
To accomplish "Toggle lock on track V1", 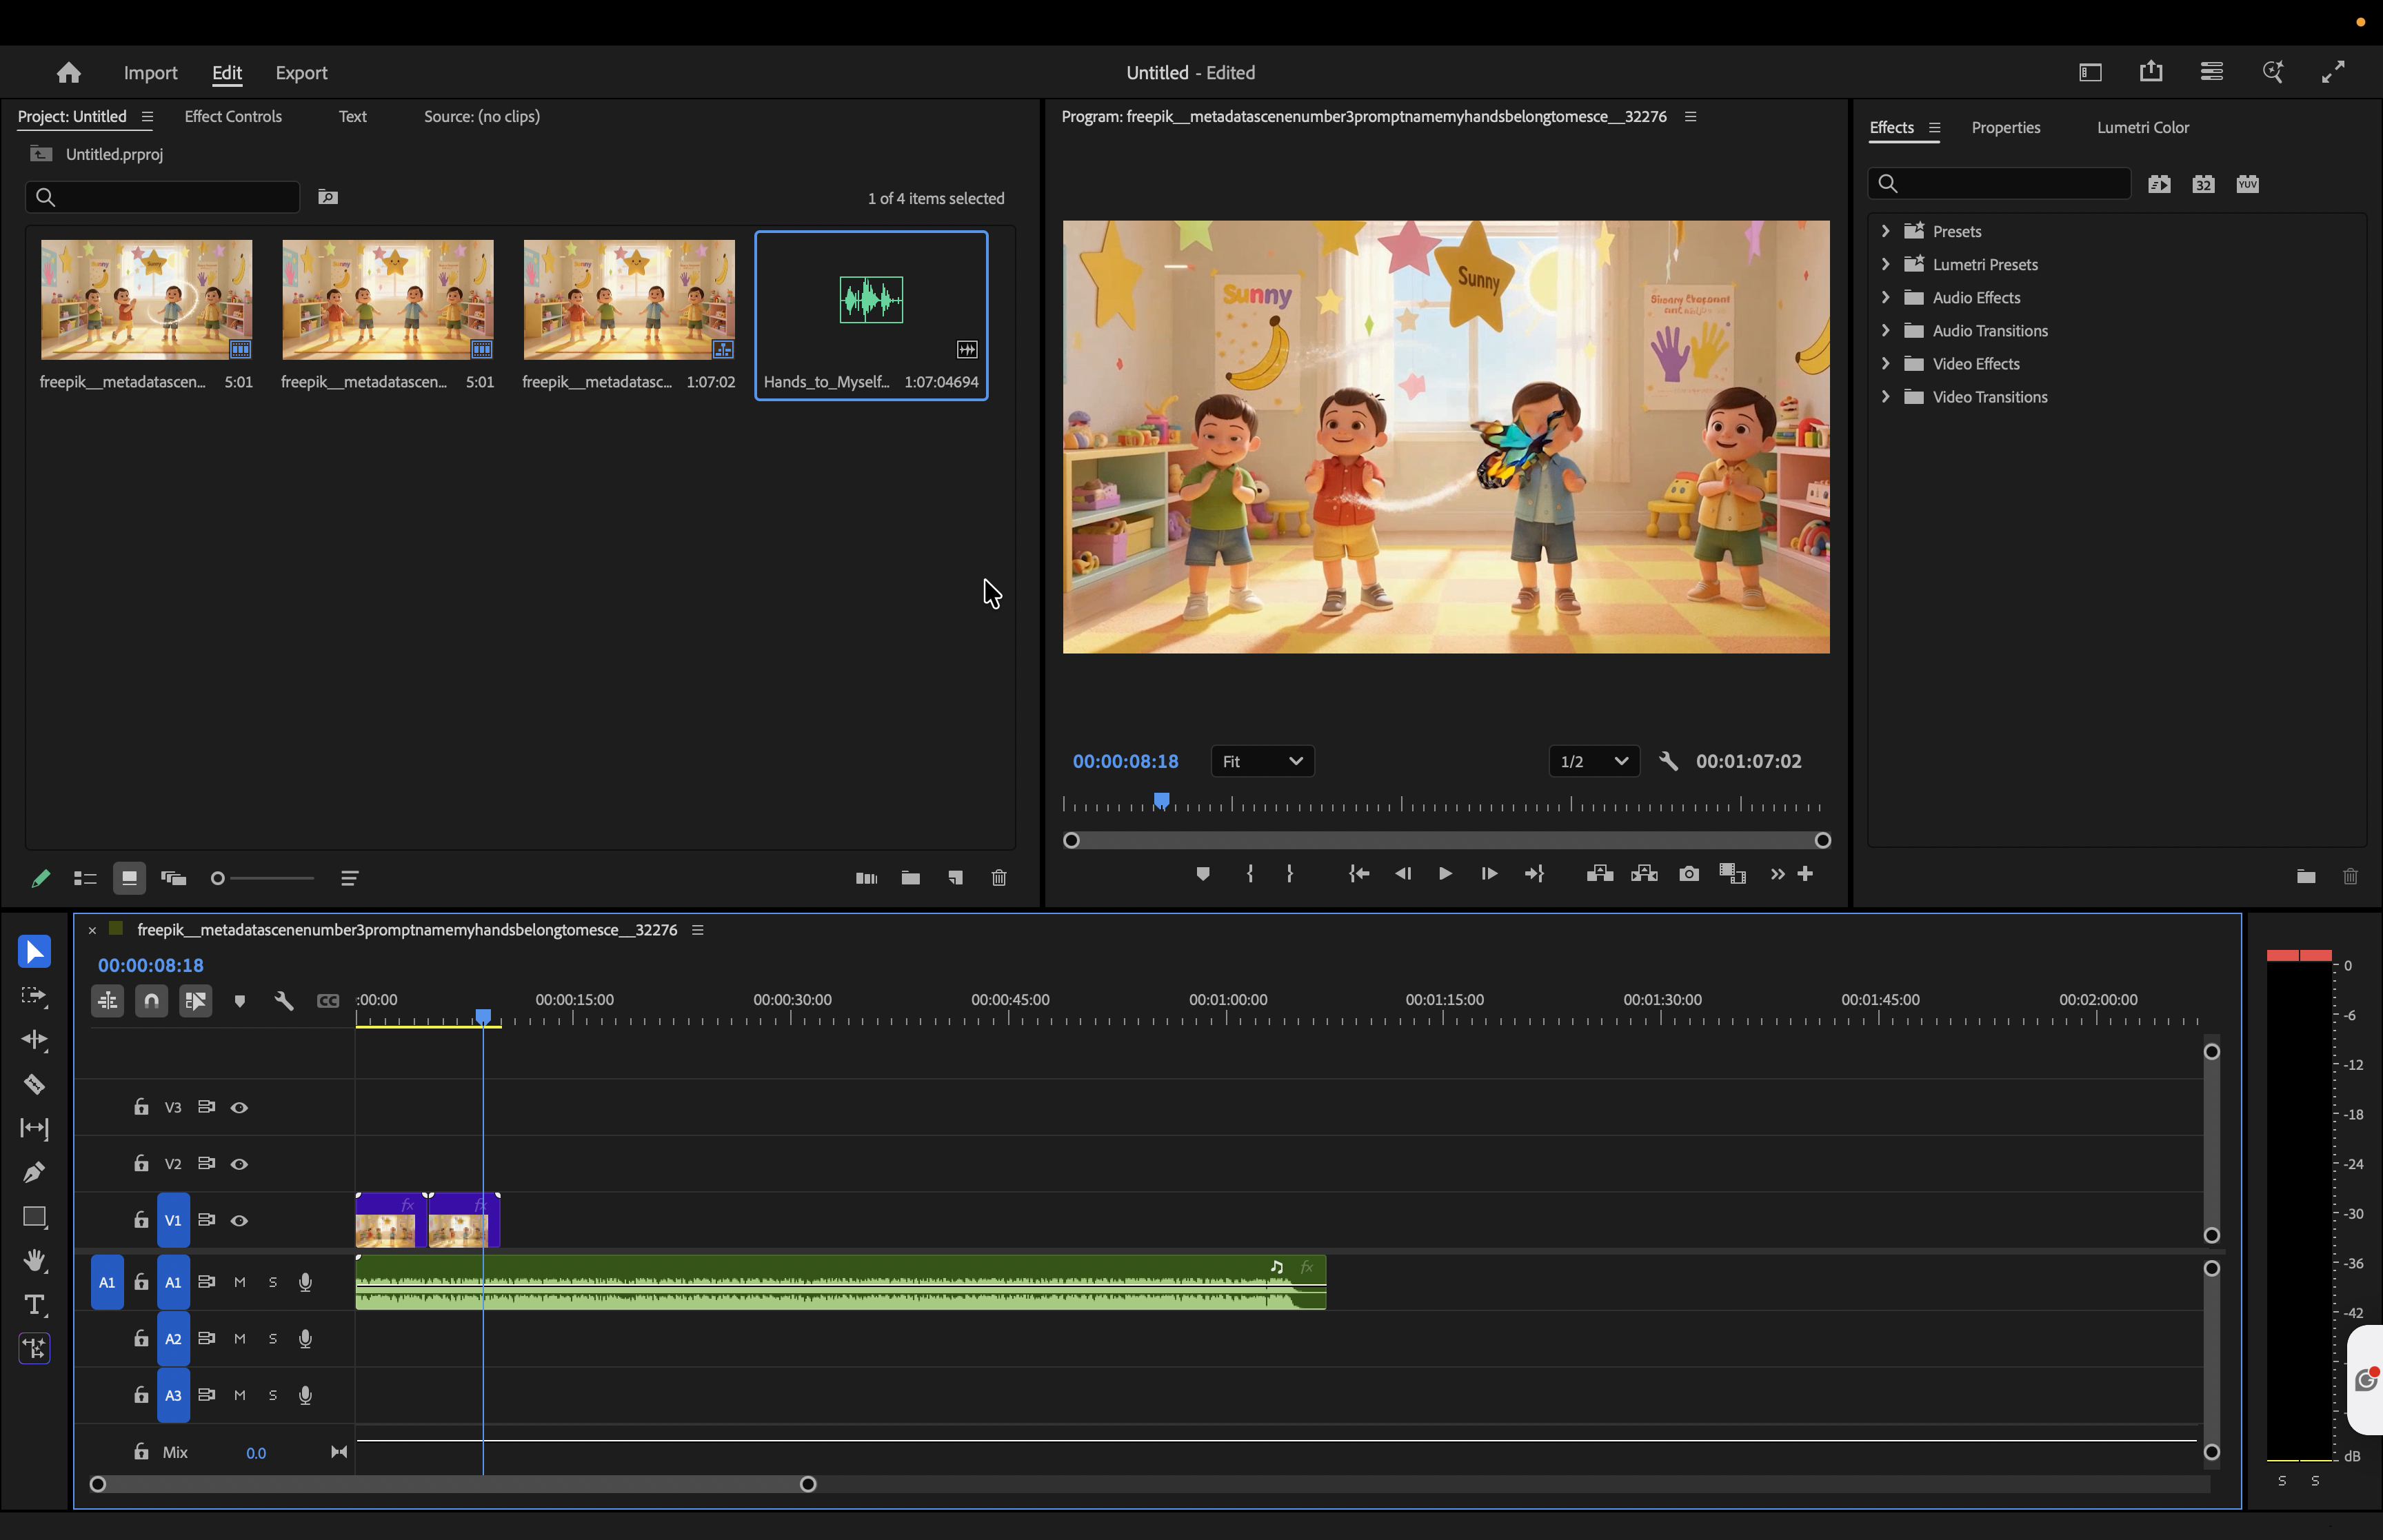I will [141, 1219].
